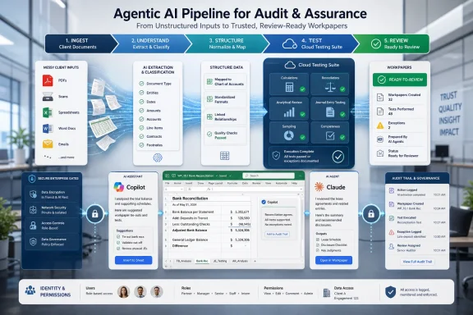This screenshot has width=473, height=315.
Task: Click the shield checkmark icon in bottom bar
Action: 390,292
